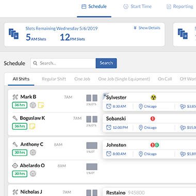Switch to the Start Time tab

137,7
